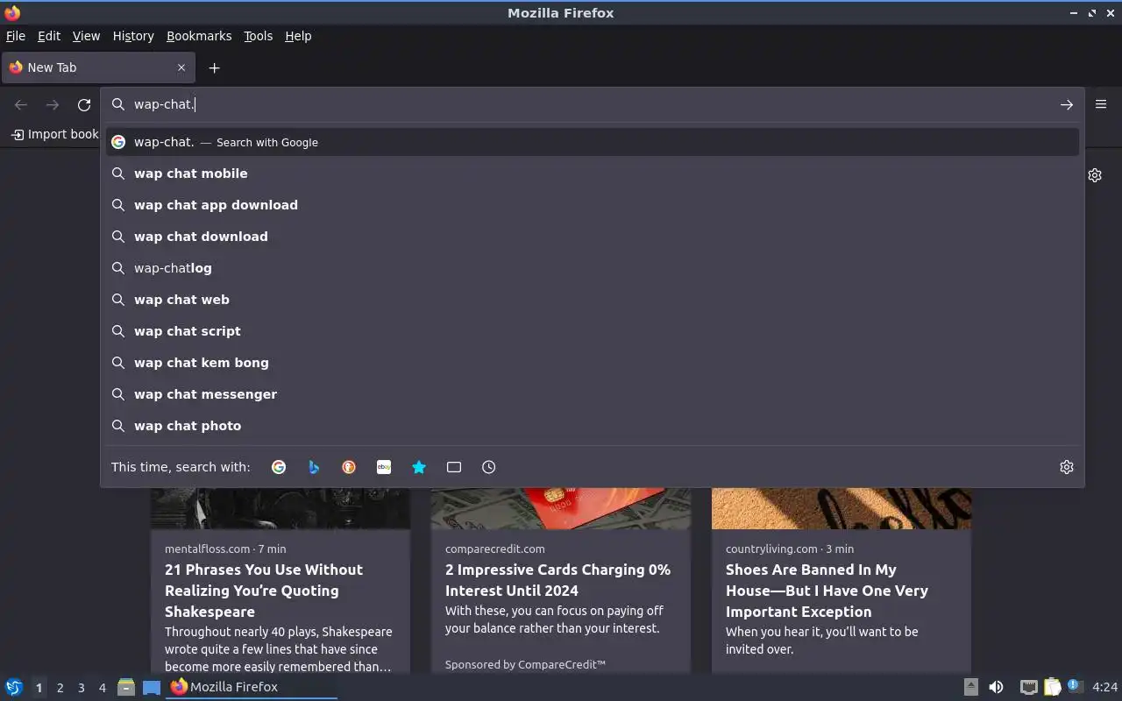Click the removable media tray icon
Viewport: 1122px width, 701px height.
click(971, 687)
